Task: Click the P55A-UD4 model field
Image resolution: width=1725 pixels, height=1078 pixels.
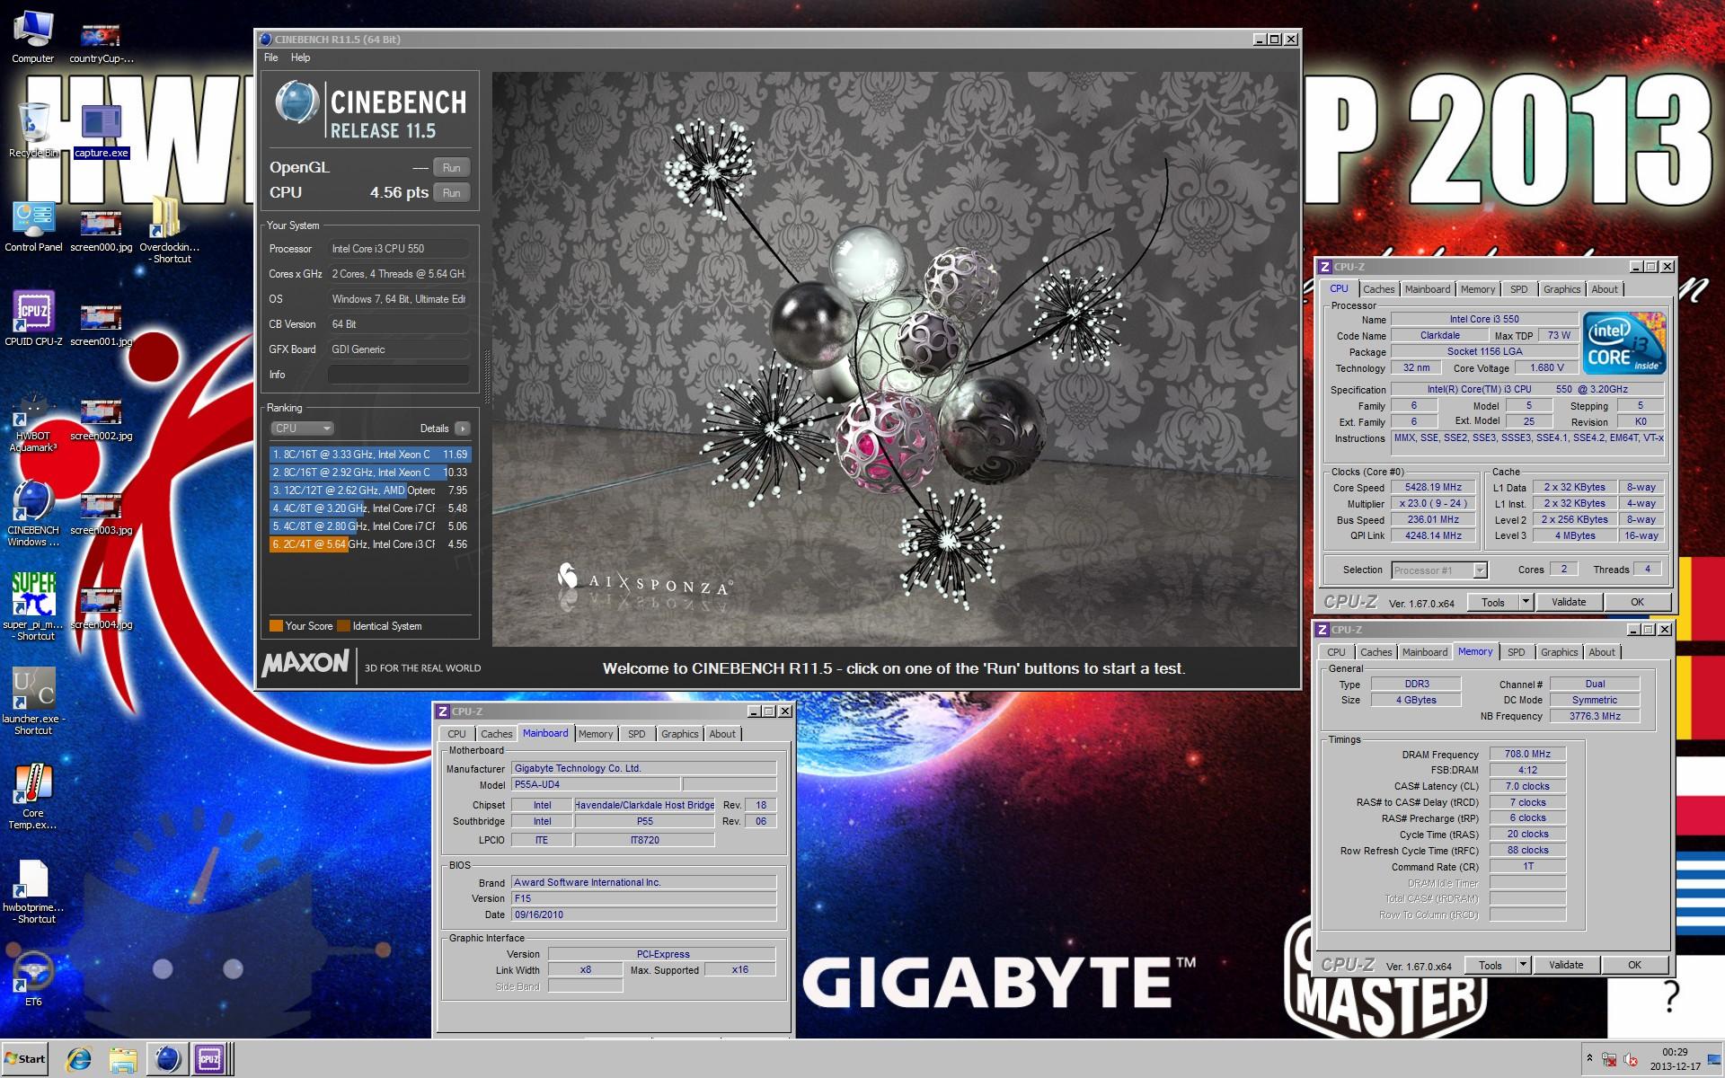Action: point(596,785)
